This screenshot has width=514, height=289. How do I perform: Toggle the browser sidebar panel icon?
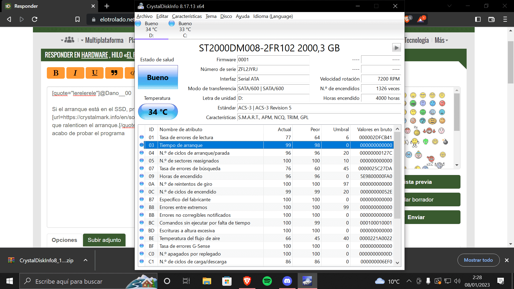478,19
